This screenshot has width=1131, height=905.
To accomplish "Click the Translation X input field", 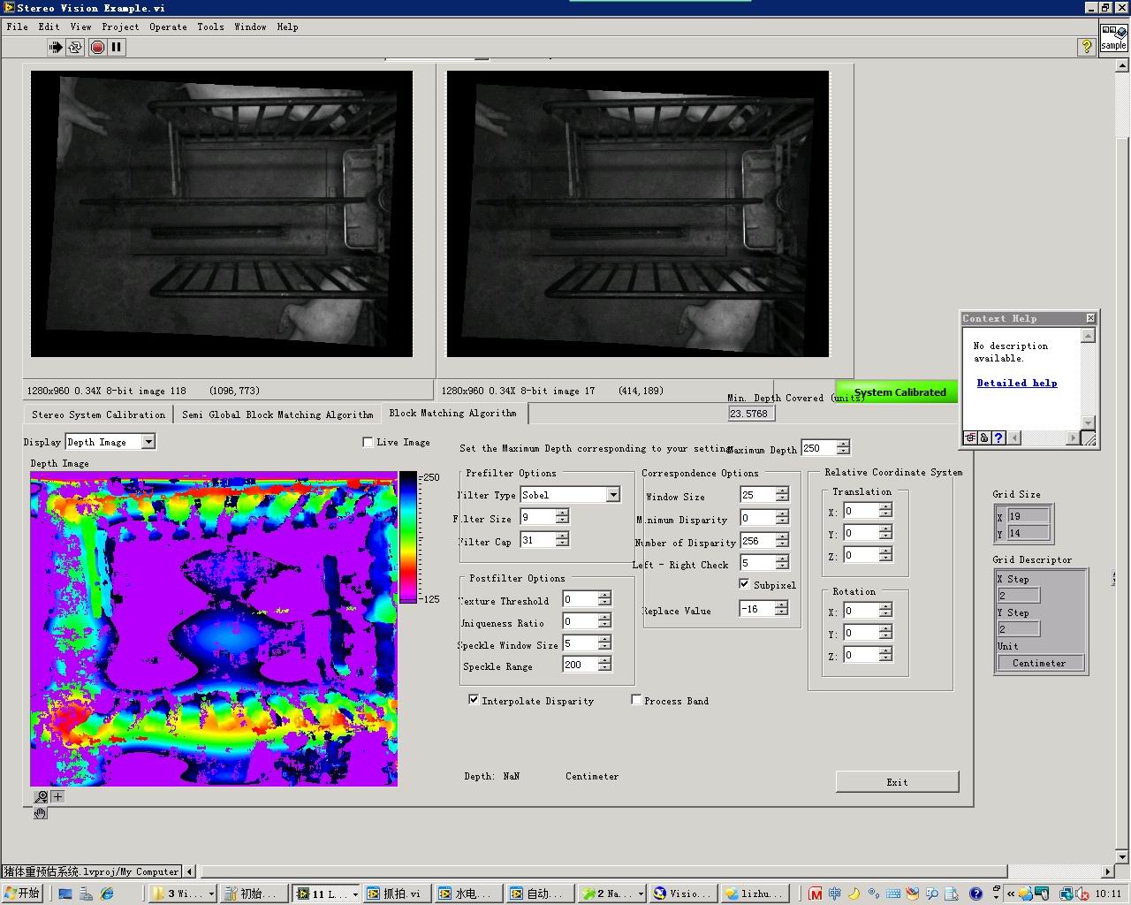I will coord(861,511).
